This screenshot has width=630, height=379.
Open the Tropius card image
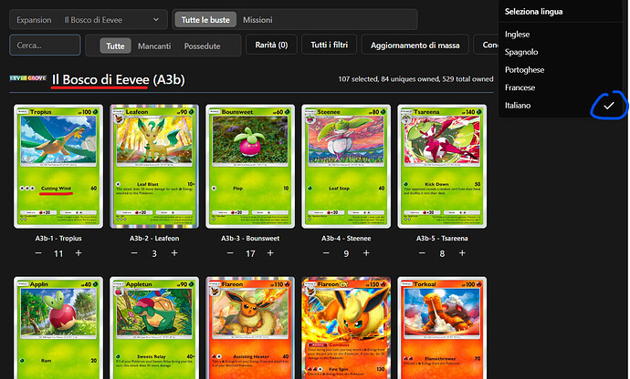point(58,167)
